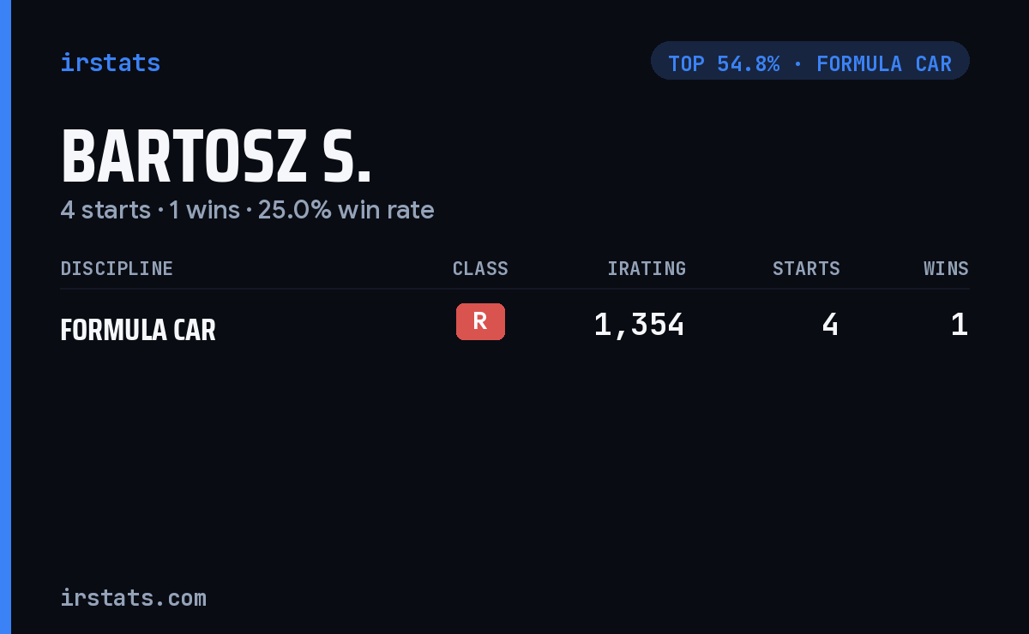Screen dimensions: 1029x634
Task: Click the starts and win rate summary line
Action: 248,210
